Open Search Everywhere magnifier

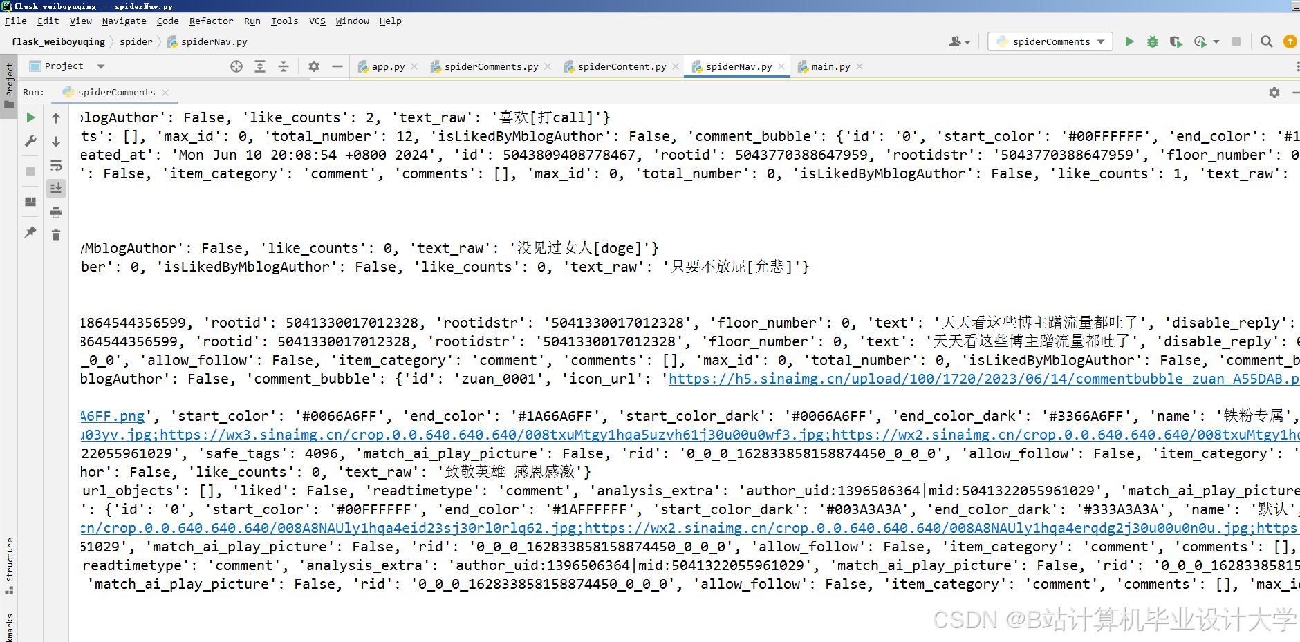coord(1266,41)
